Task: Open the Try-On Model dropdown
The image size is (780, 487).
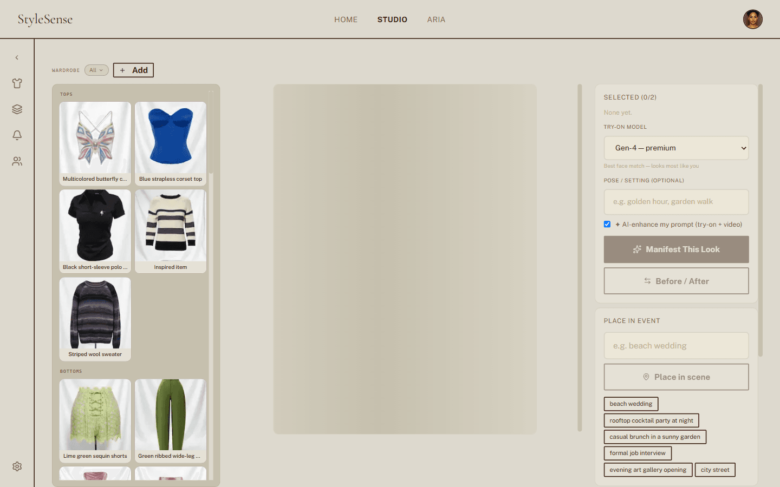Action: coord(676,148)
